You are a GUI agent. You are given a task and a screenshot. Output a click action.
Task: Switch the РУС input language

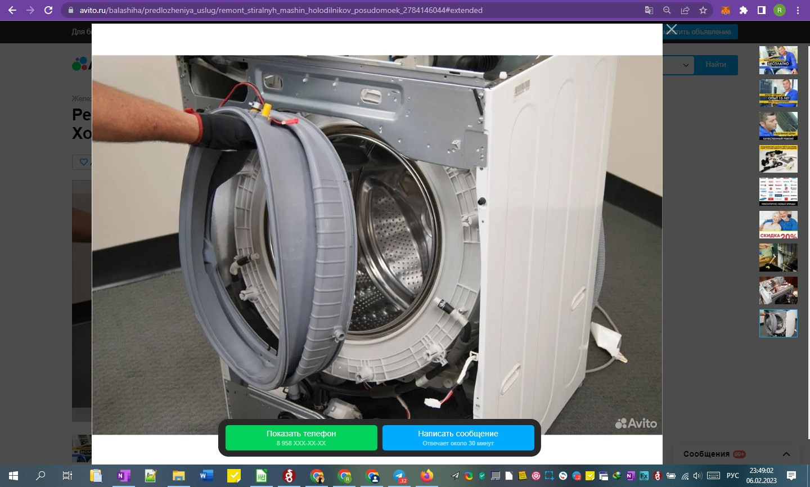(733, 476)
